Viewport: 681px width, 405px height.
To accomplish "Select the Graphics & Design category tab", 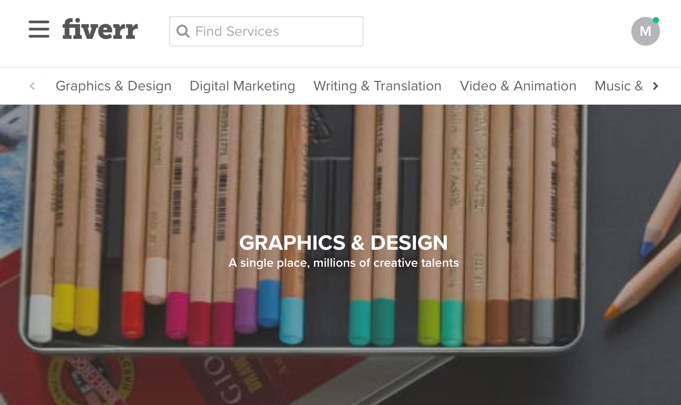I will tap(114, 86).
